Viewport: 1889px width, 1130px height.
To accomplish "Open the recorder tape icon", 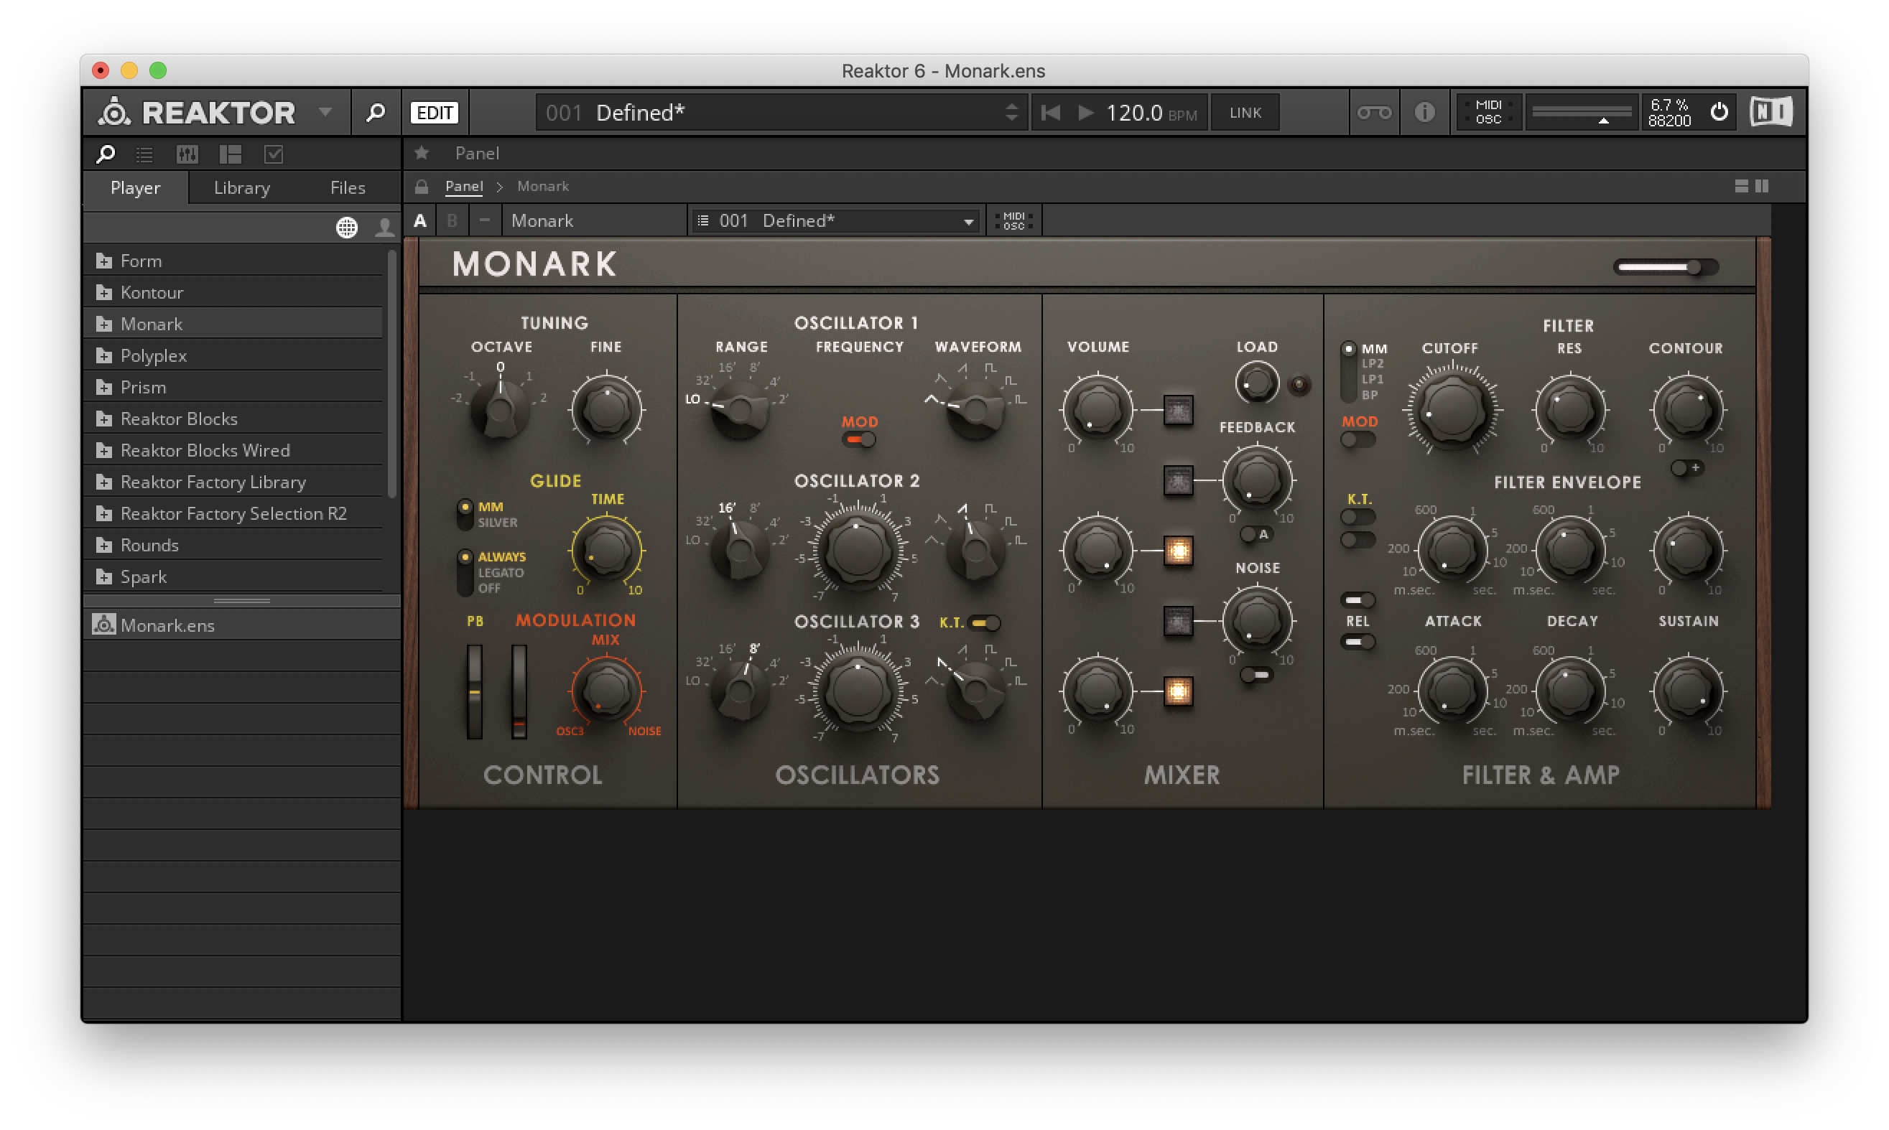I will (x=1374, y=113).
